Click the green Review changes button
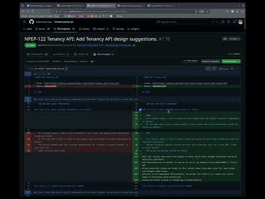The height and width of the screenshot is (199, 265). click(231, 61)
